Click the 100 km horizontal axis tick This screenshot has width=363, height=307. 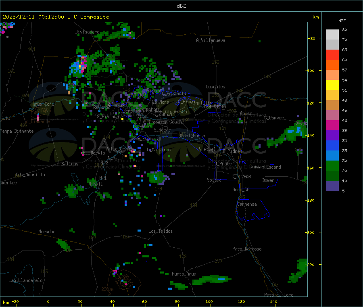click(209, 302)
